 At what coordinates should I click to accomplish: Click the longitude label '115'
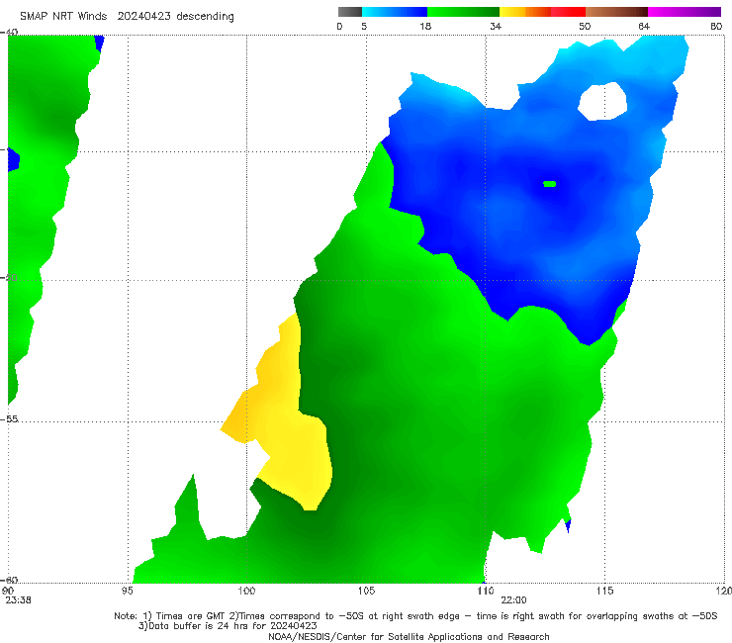click(605, 591)
